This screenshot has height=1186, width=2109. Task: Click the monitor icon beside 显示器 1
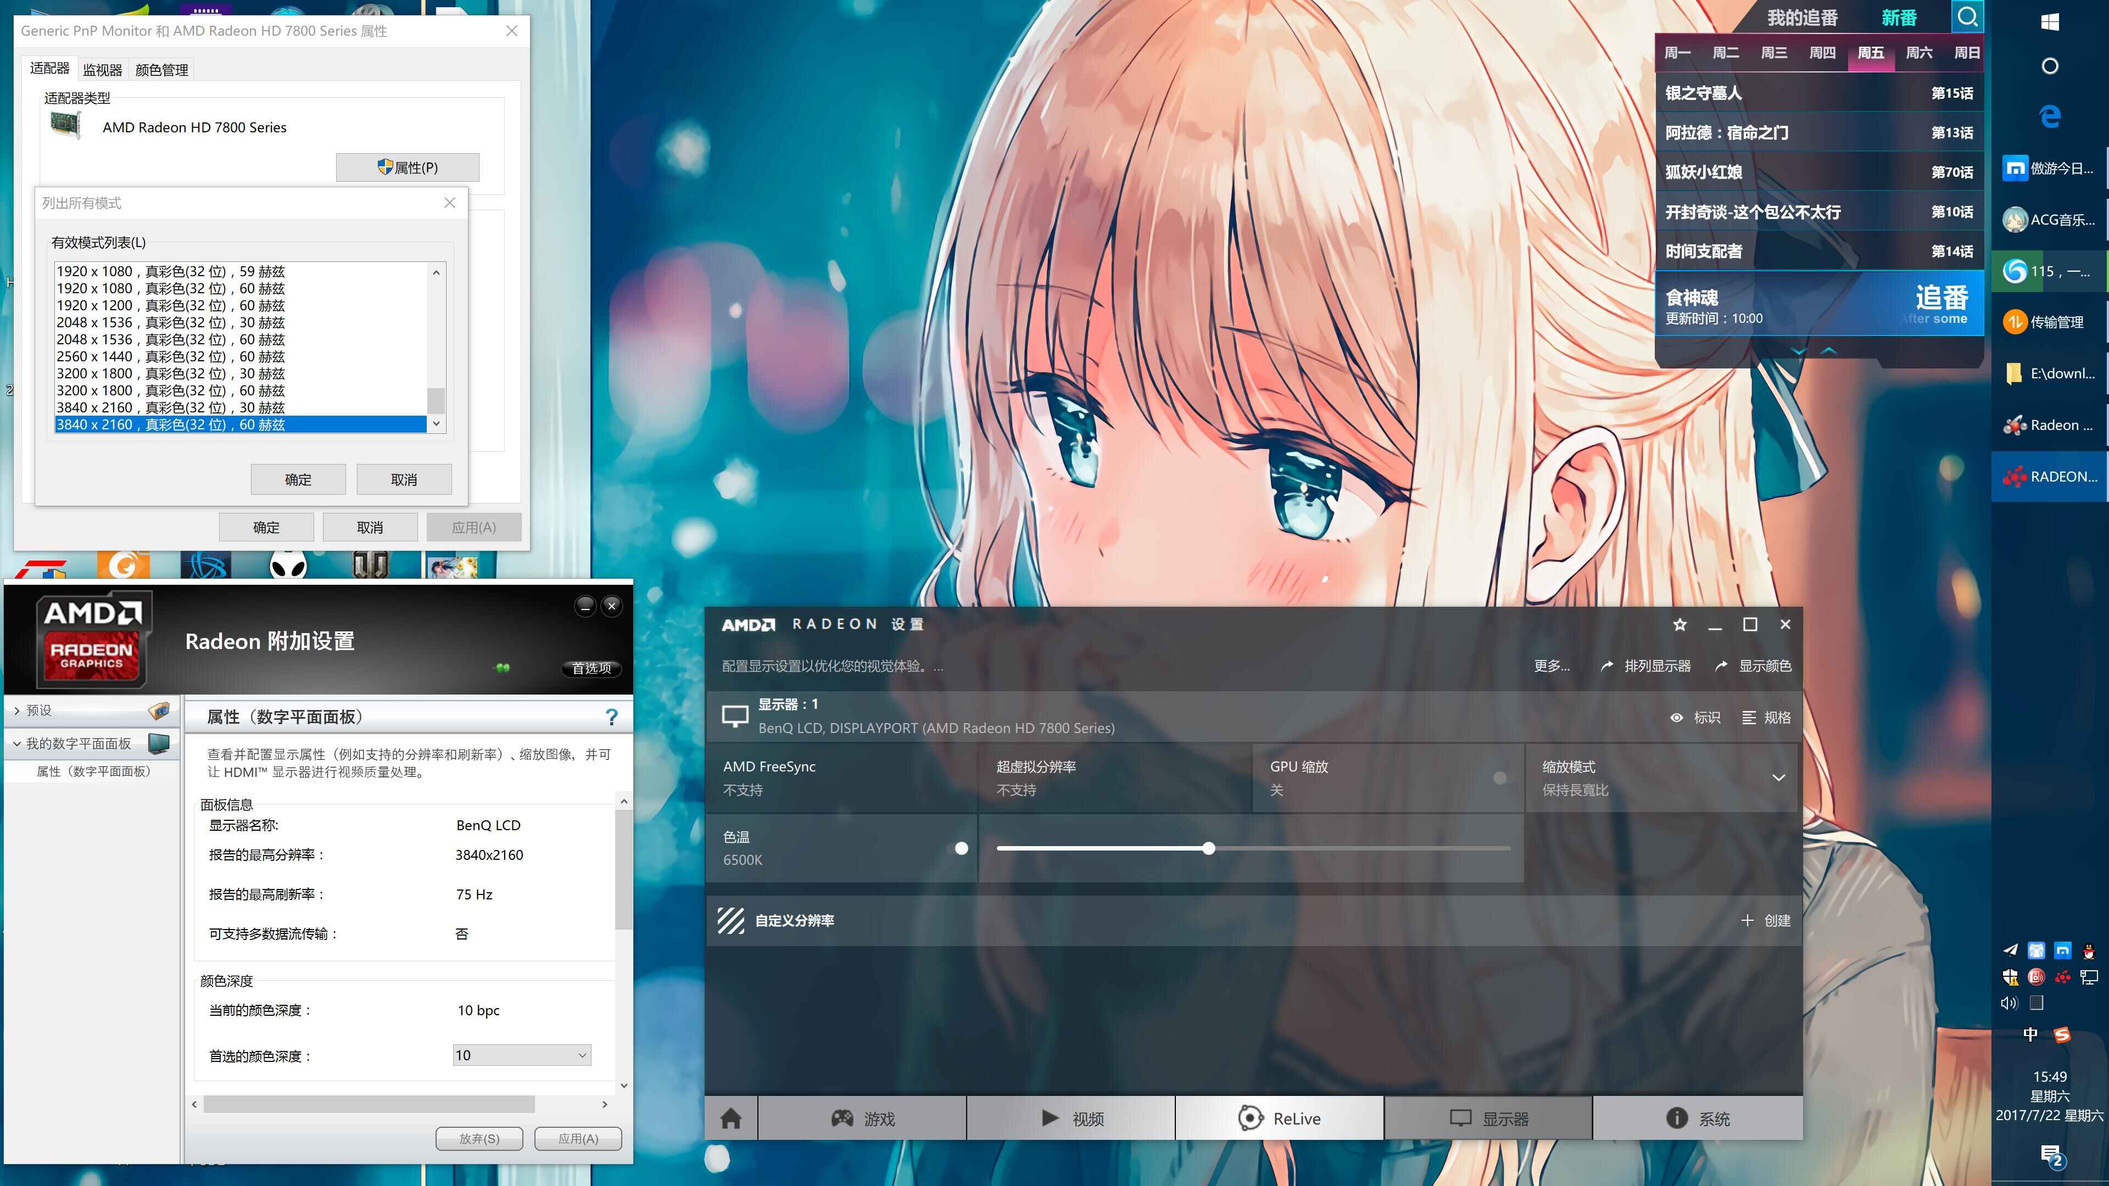[x=734, y=716]
